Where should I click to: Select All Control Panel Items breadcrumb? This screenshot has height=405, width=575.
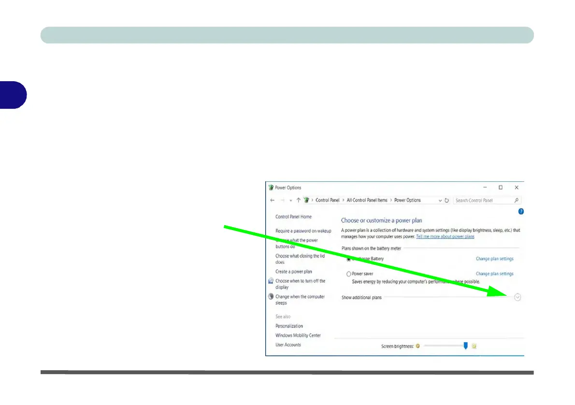tap(367, 200)
